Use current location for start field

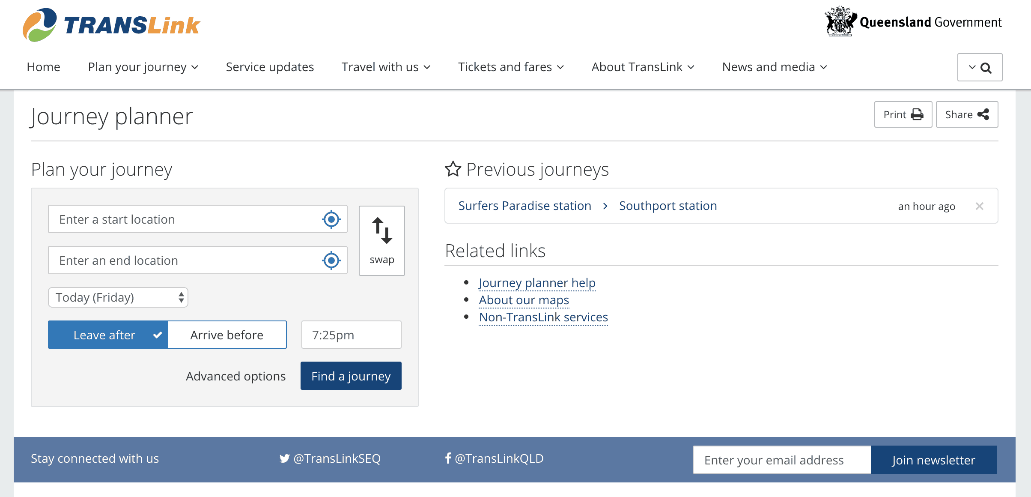[x=331, y=219]
